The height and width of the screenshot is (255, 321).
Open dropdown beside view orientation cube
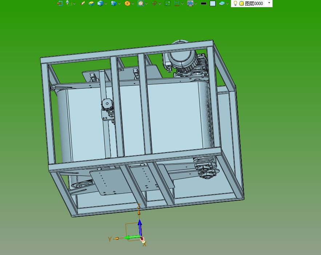tap(119, 4)
